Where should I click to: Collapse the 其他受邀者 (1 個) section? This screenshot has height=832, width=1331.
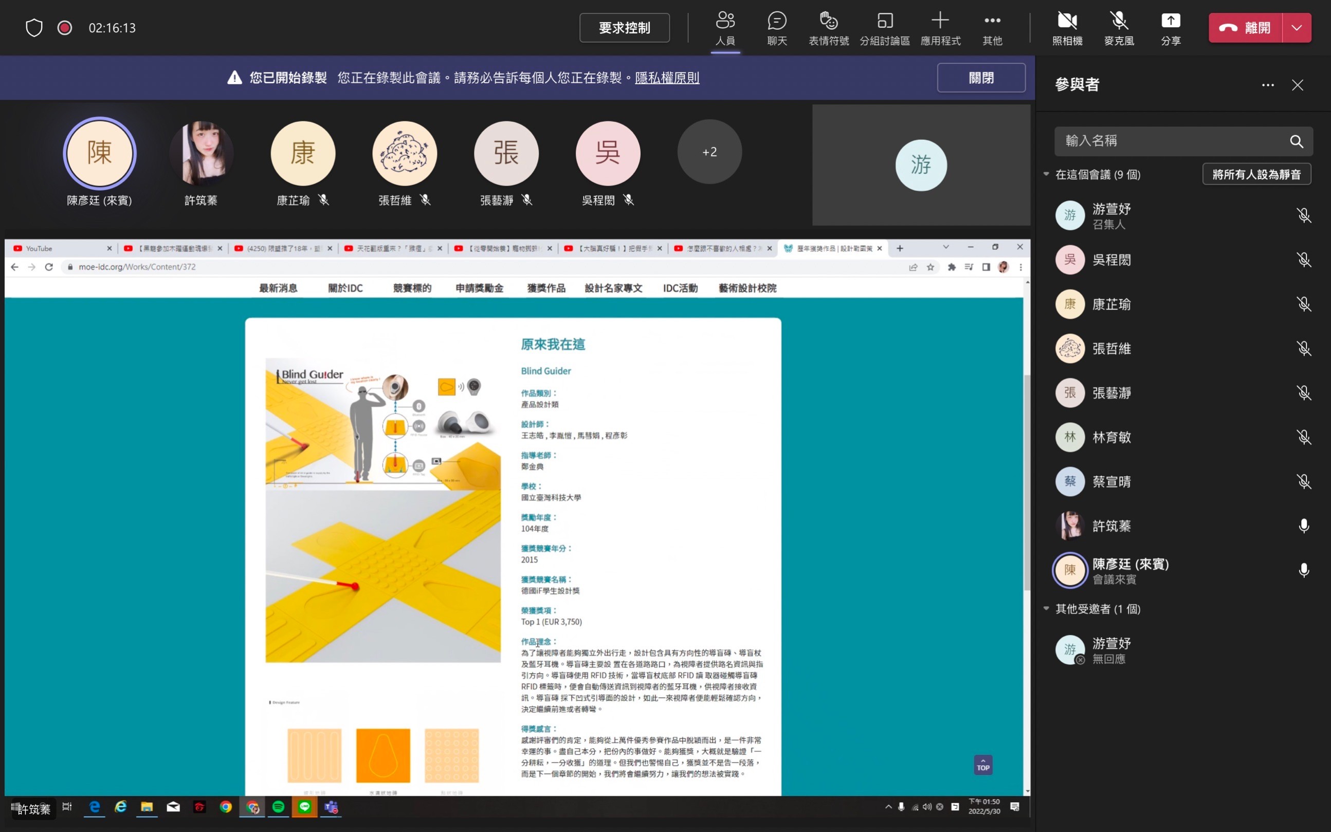click(1046, 608)
